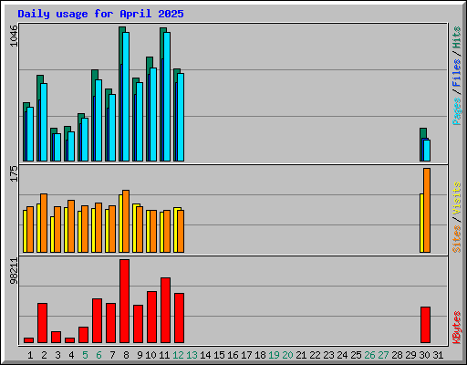Image resolution: width=467 pixels, height=365 pixels.
Task: Select the orange Sites bar for day 30
Action: [427, 210]
